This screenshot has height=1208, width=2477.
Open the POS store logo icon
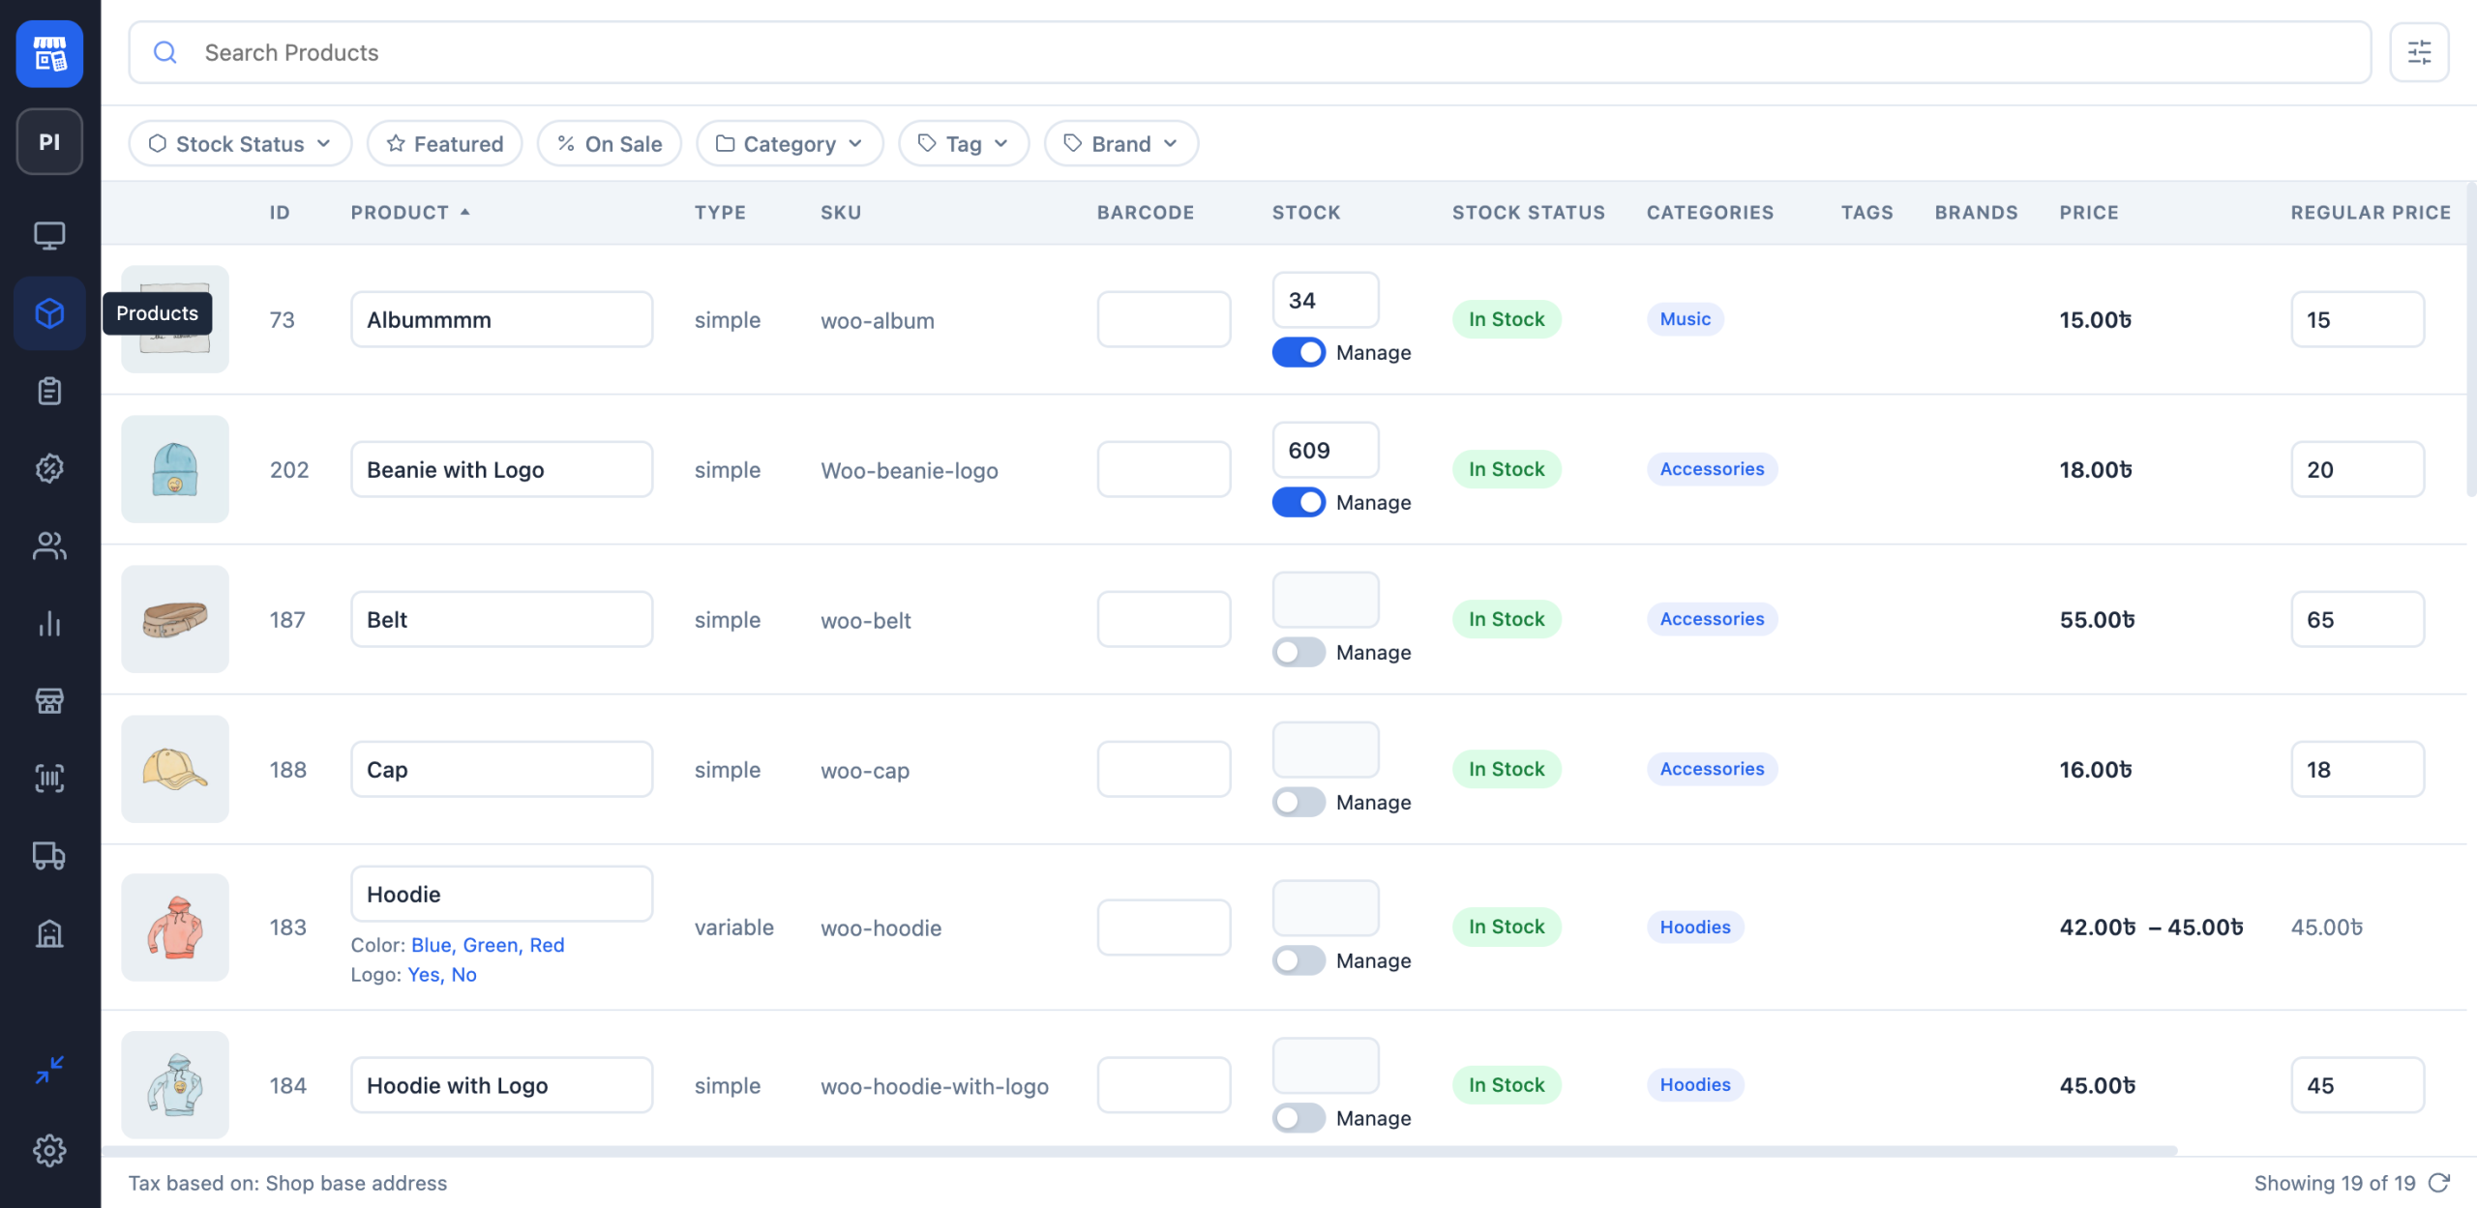(49, 53)
